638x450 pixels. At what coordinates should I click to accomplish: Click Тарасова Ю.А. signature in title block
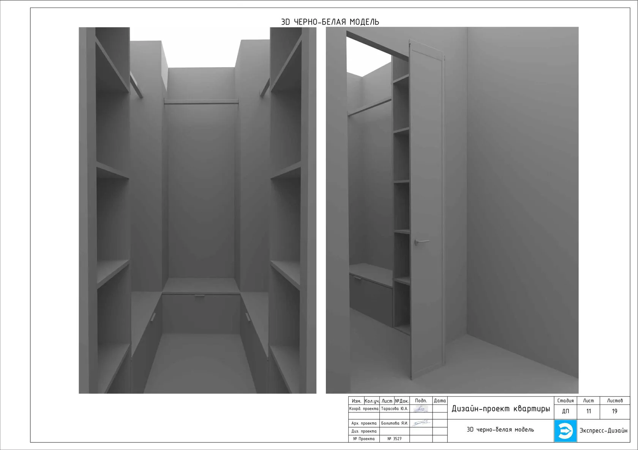tap(420, 409)
